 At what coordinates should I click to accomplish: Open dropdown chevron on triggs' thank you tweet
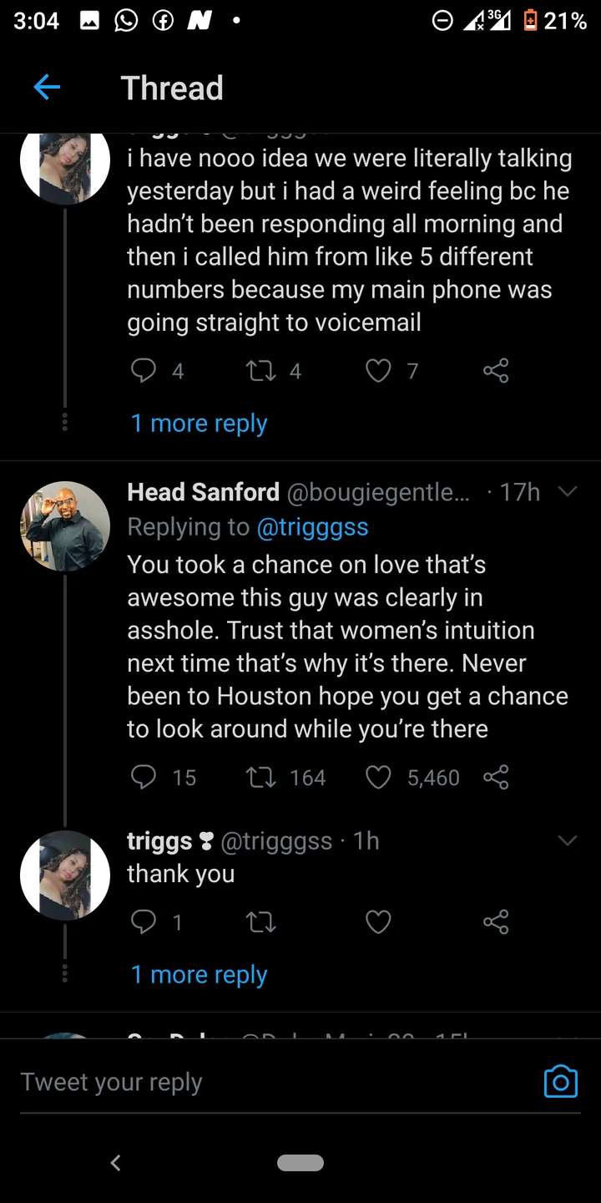point(568,840)
